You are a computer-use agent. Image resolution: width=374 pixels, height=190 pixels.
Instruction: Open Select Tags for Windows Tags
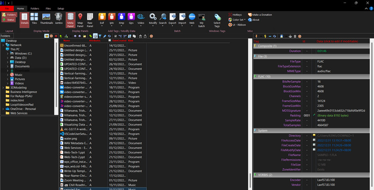(217, 19)
